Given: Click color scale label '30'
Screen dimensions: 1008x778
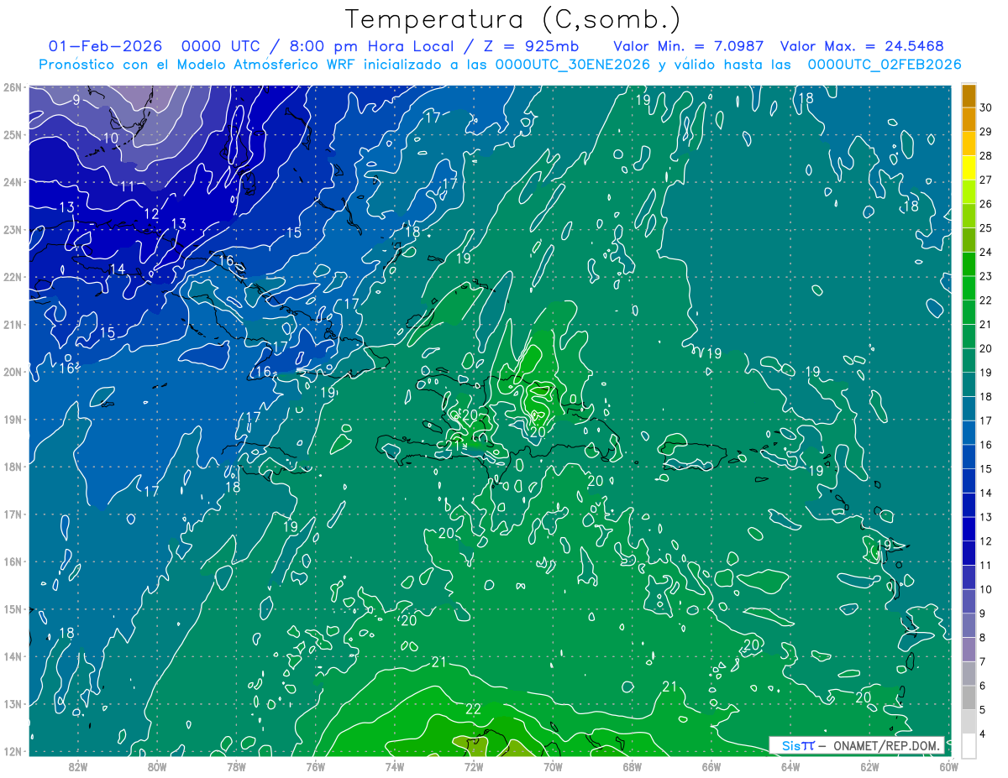Looking at the screenshot, I should click(x=986, y=107).
